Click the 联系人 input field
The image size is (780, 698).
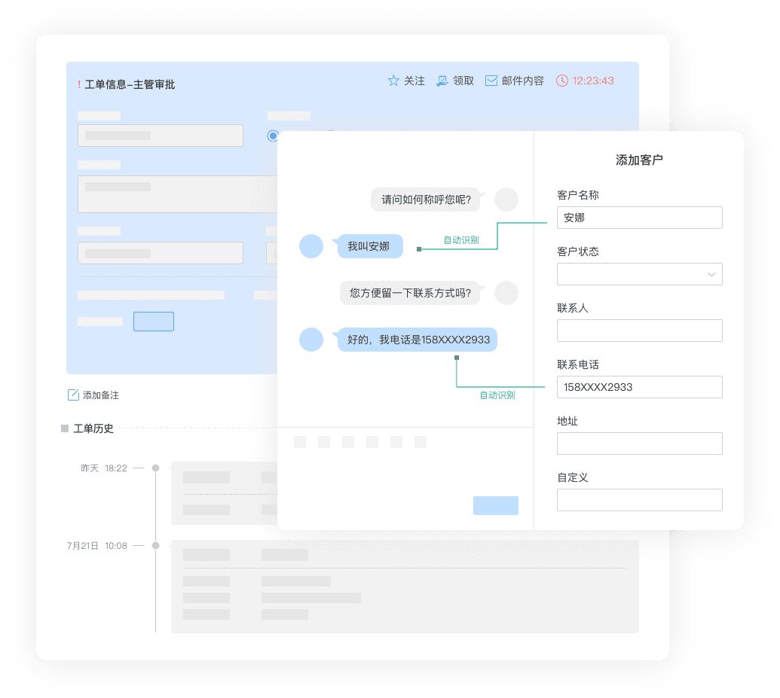[x=639, y=331]
